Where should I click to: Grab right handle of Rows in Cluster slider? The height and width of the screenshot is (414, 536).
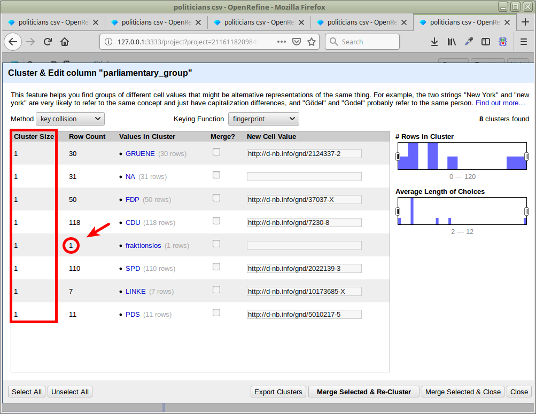(527, 157)
